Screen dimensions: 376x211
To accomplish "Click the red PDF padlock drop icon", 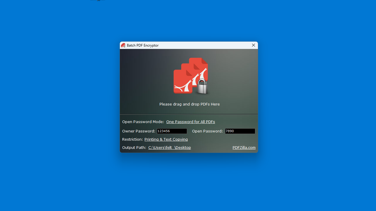I will 191,76.
